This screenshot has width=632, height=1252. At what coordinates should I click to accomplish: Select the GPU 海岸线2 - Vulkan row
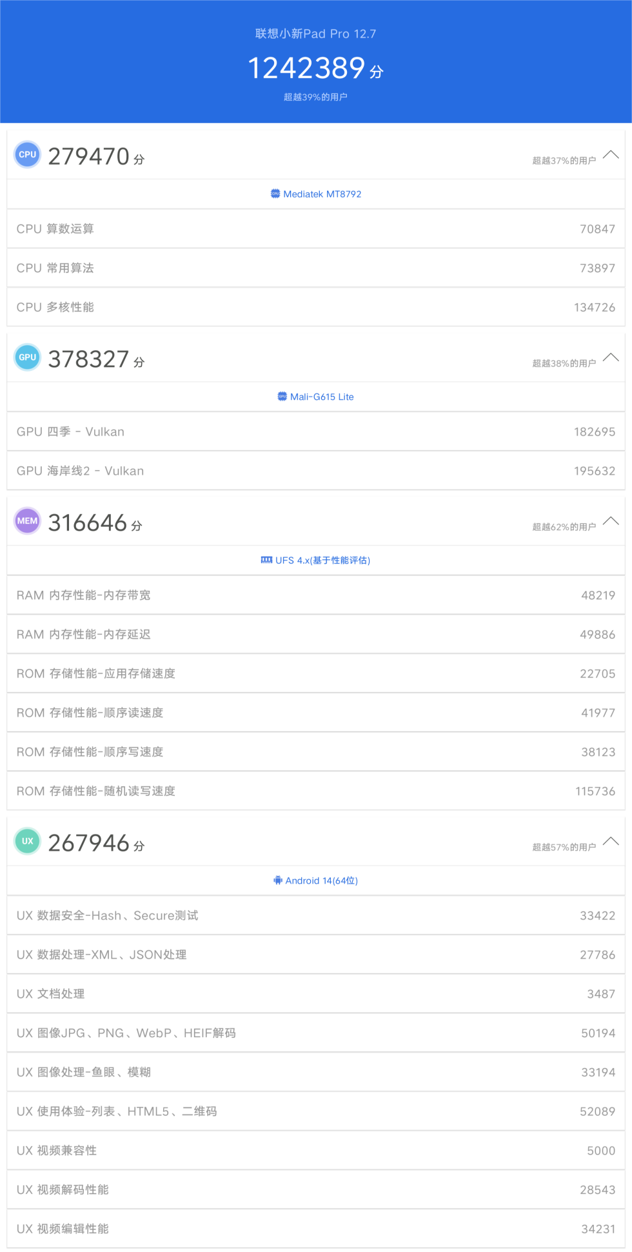316,471
